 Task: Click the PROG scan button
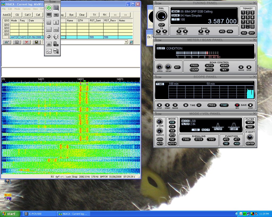pyautogui.click(x=194, y=65)
